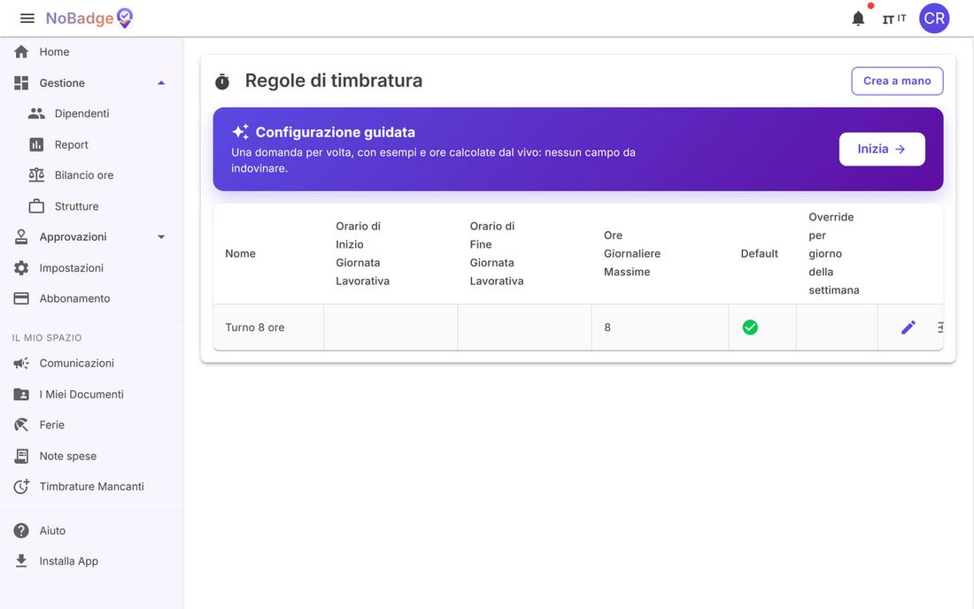Expand the Approvazioni section arrow
This screenshot has width=974, height=609.
click(161, 237)
